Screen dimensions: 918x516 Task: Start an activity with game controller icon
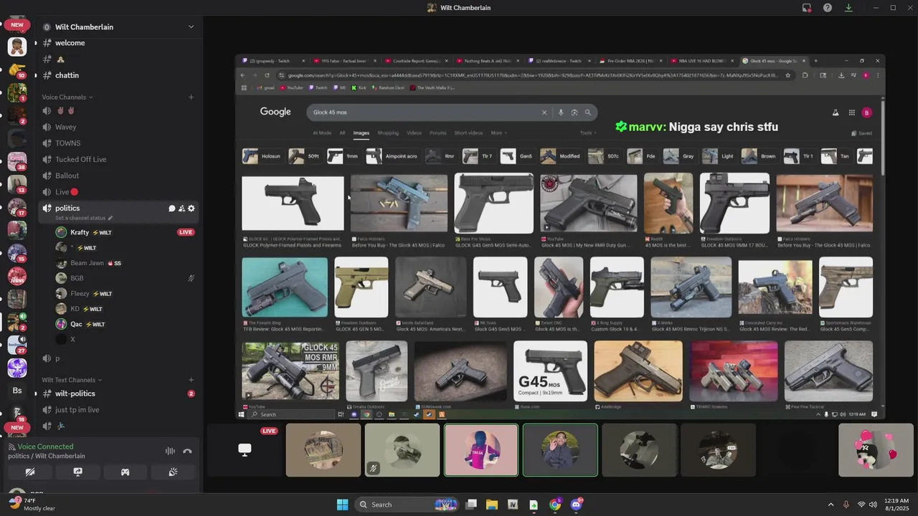tap(125, 472)
